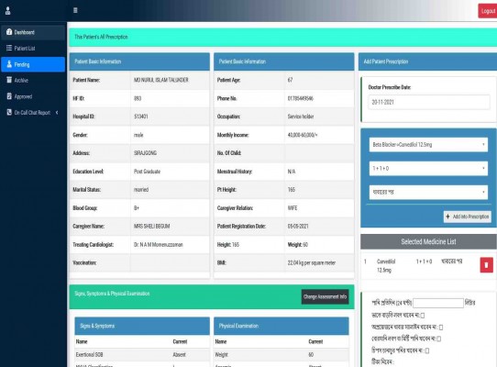497x367 pixels.
Task: Click the daily water intake input field
Action: click(438, 303)
